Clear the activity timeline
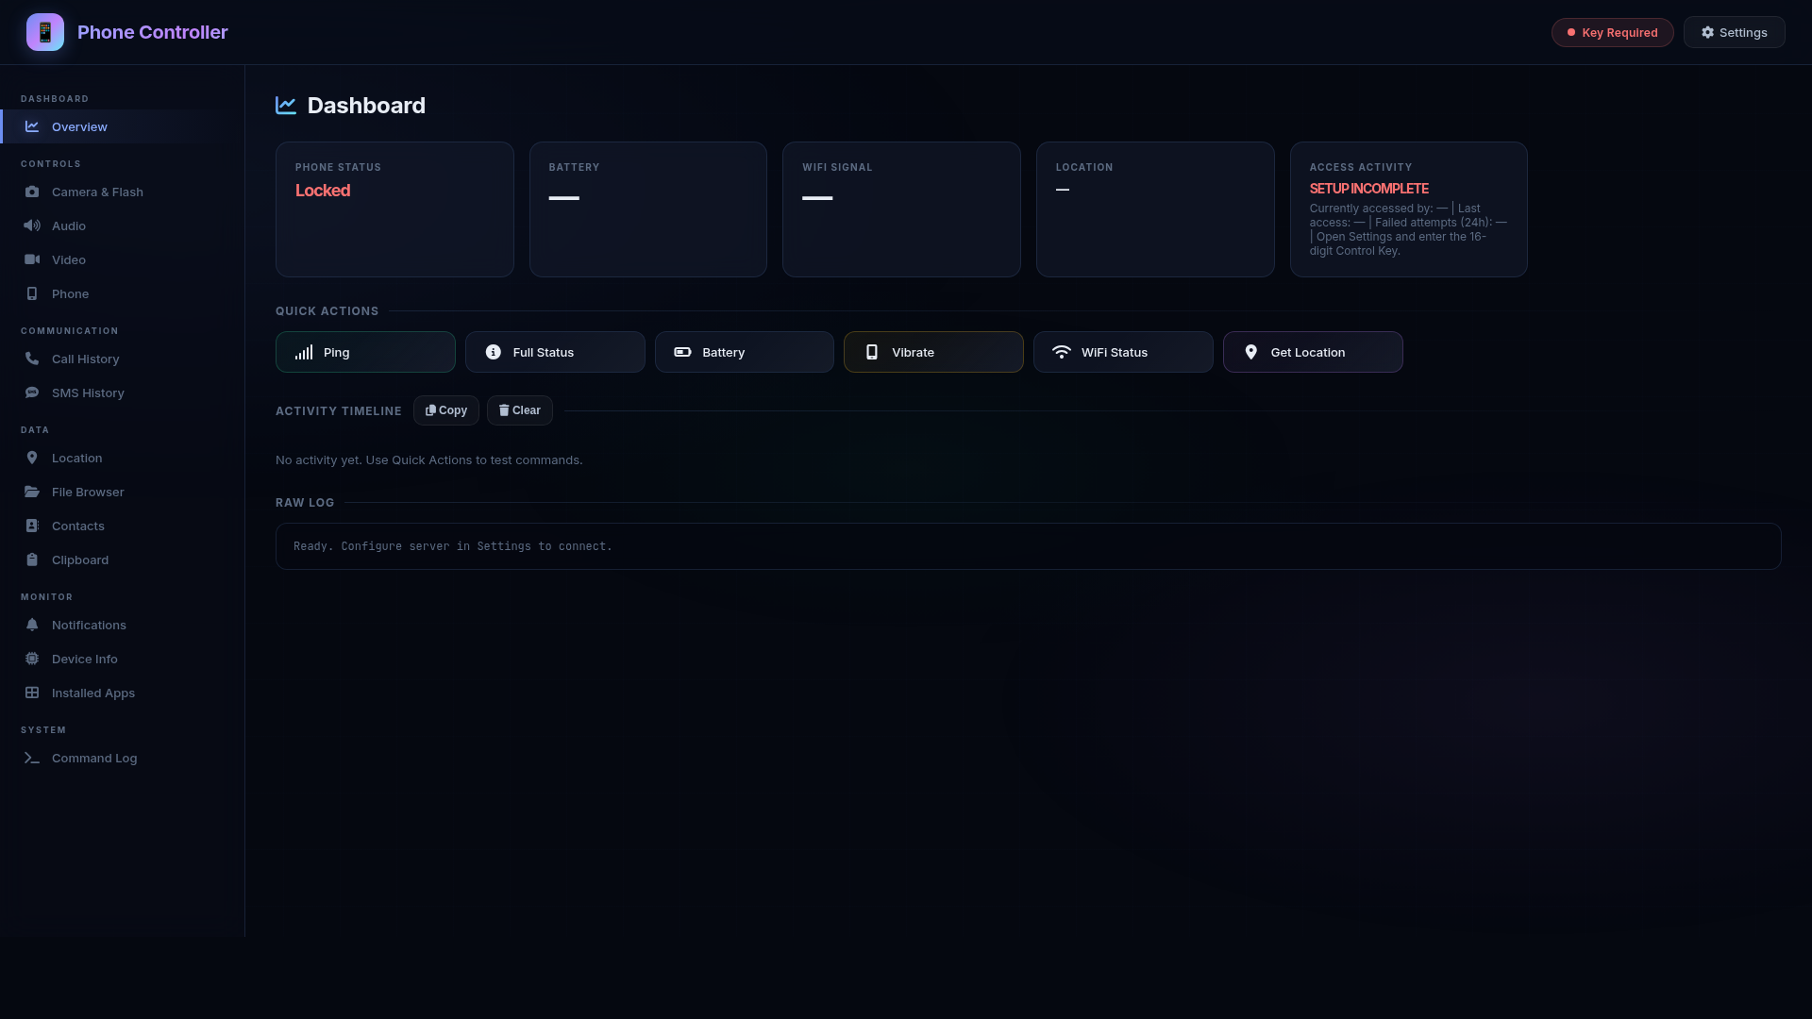This screenshot has height=1019, width=1812. tap(519, 410)
